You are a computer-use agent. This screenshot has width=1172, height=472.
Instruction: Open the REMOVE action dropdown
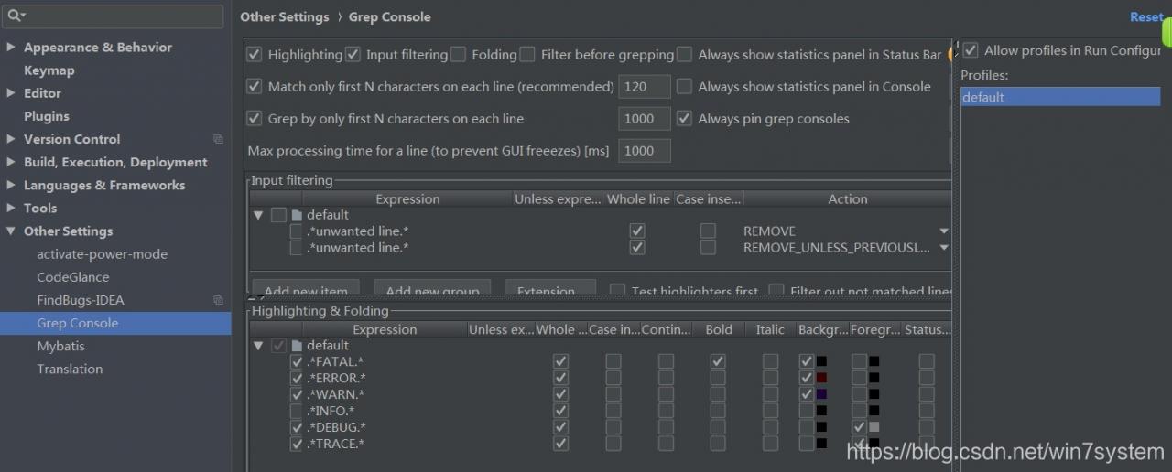943,231
